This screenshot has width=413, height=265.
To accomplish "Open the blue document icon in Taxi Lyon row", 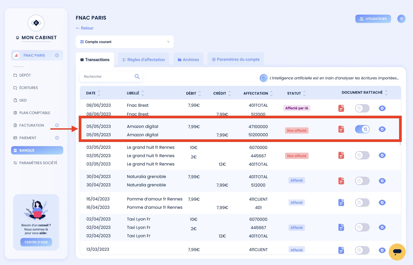I will tap(341, 227).
